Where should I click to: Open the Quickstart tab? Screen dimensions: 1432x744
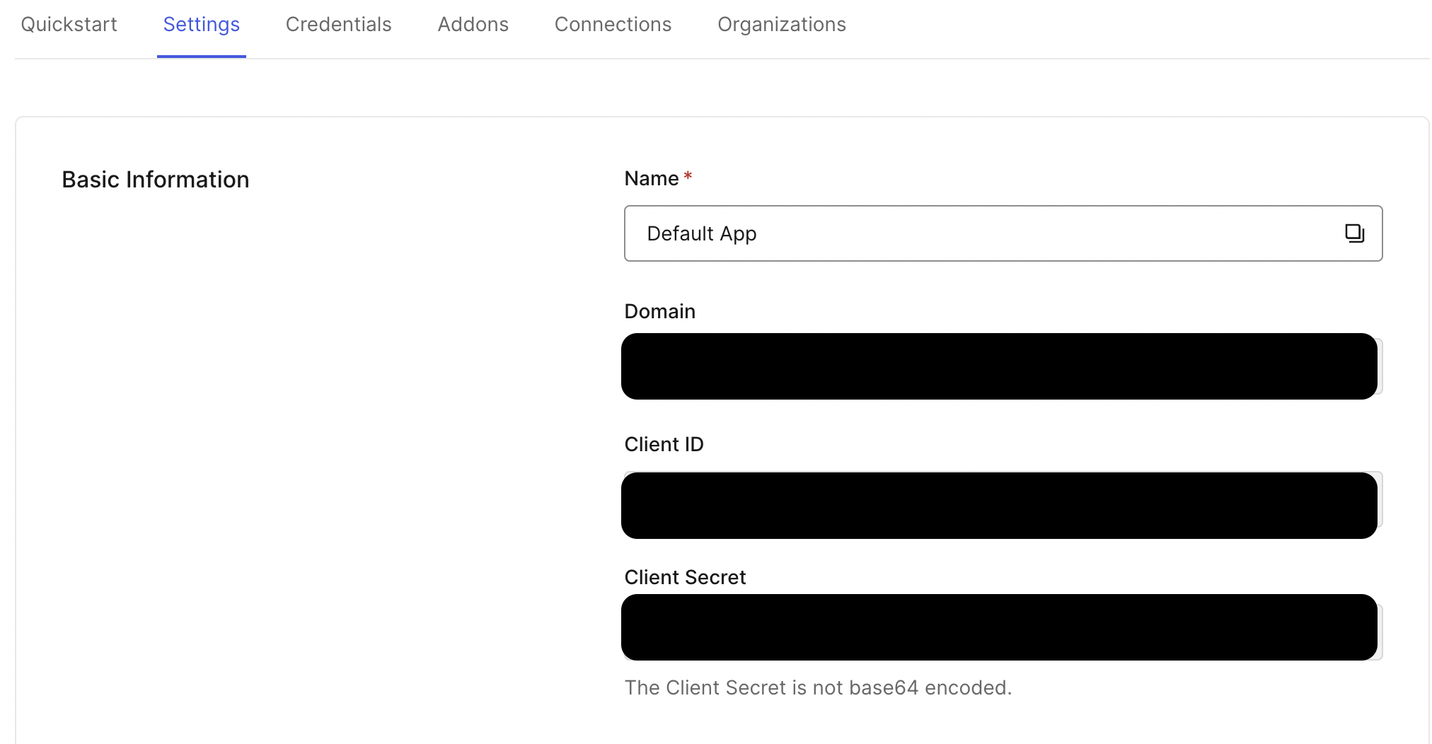point(69,25)
